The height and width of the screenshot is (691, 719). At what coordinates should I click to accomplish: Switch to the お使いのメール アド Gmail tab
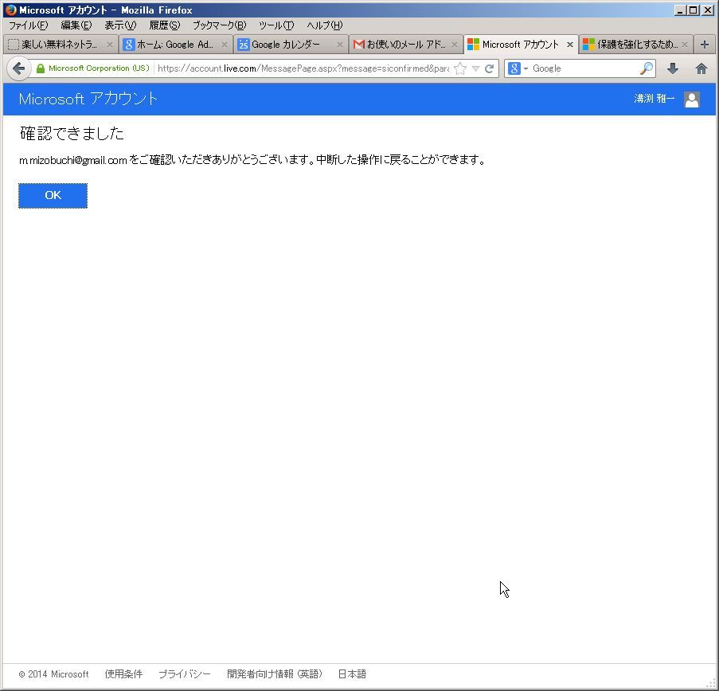coord(405,45)
